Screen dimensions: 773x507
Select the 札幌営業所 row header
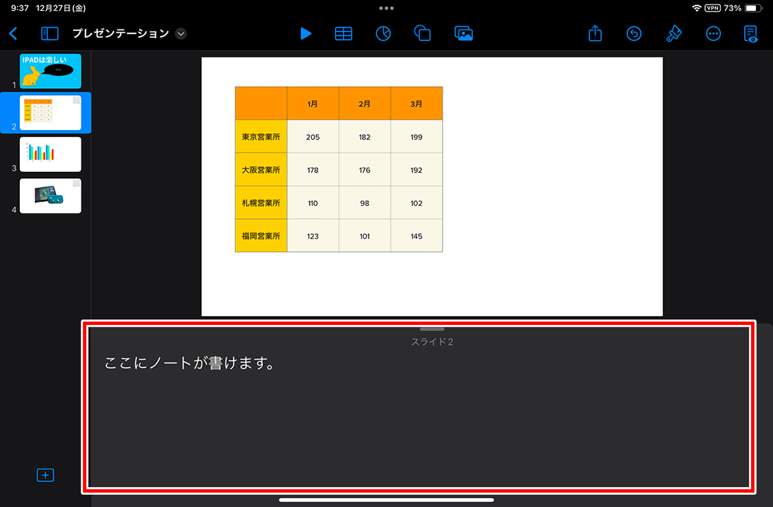coord(261,203)
